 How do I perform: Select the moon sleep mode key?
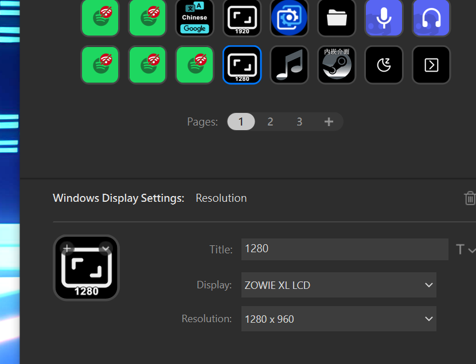[384, 65]
